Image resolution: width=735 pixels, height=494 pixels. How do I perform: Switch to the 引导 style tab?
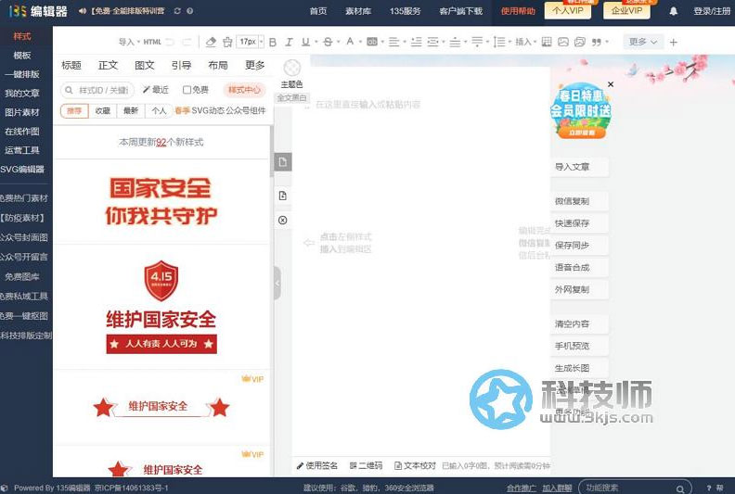click(x=181, y=65)
